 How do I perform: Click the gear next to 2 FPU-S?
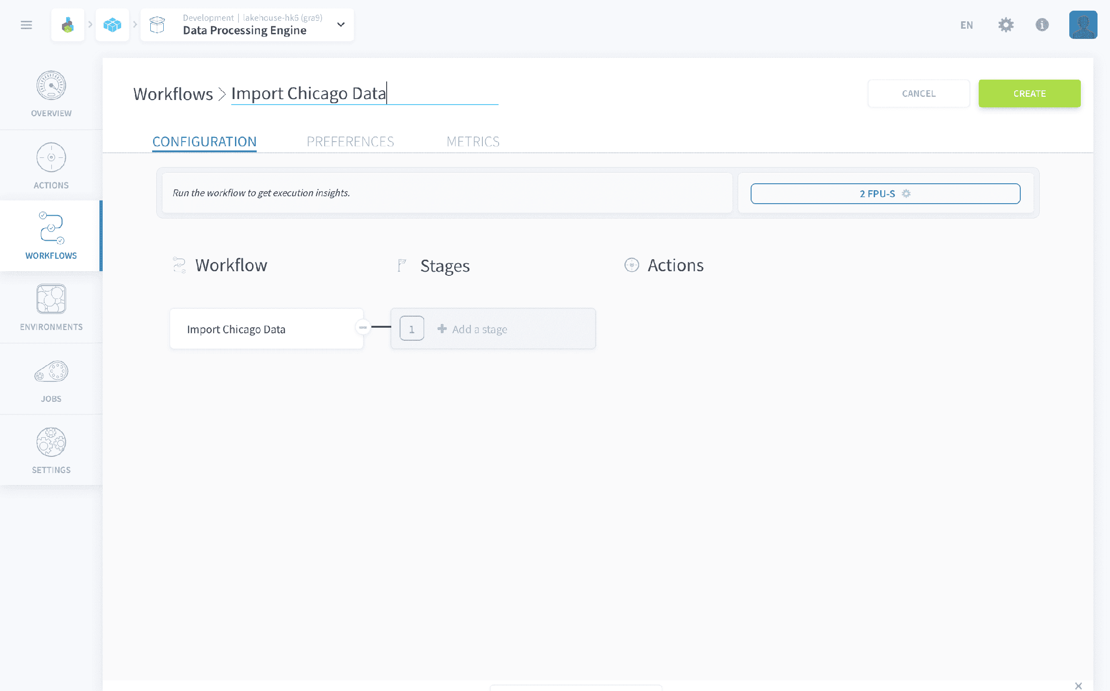coord(906,193)
